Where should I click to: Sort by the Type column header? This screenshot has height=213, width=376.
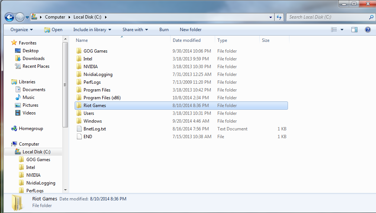tap(237, 40)
